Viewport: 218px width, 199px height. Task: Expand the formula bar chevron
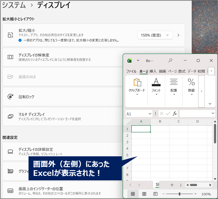click(213, 113)
